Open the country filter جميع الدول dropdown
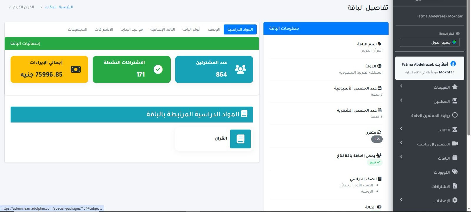This screenshot has width=471, height=212. tap(429, 42)
